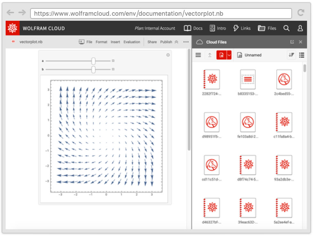Viewport: 313px width, 236px height.
Task: Toggle the sort order button
Action: click(x=291, y=55)
